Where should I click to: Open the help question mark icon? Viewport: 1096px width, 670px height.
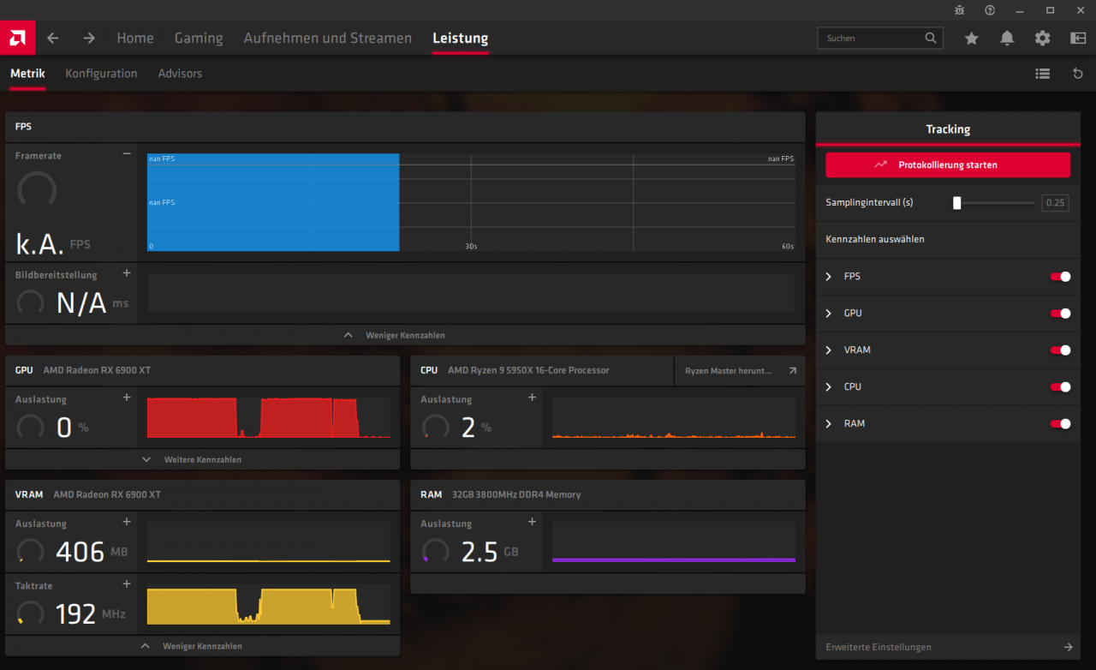click(990, 10)
